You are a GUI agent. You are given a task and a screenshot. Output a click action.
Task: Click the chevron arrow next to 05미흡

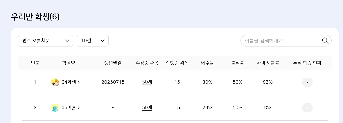pyautogui.click(x=79, y=108)
